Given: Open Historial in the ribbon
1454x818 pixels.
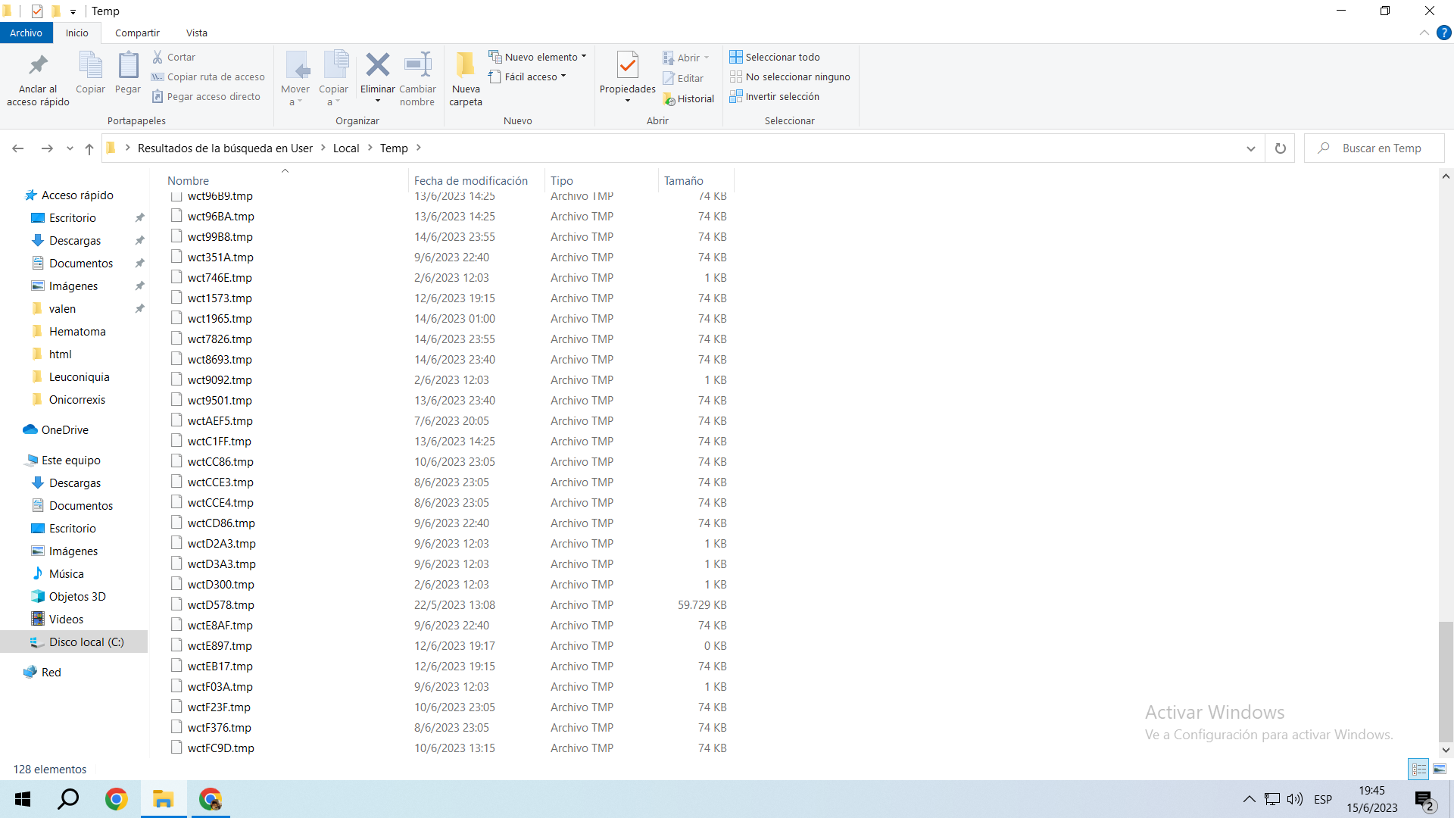Looking at the screenshot, I should click(x=688, y=98).
